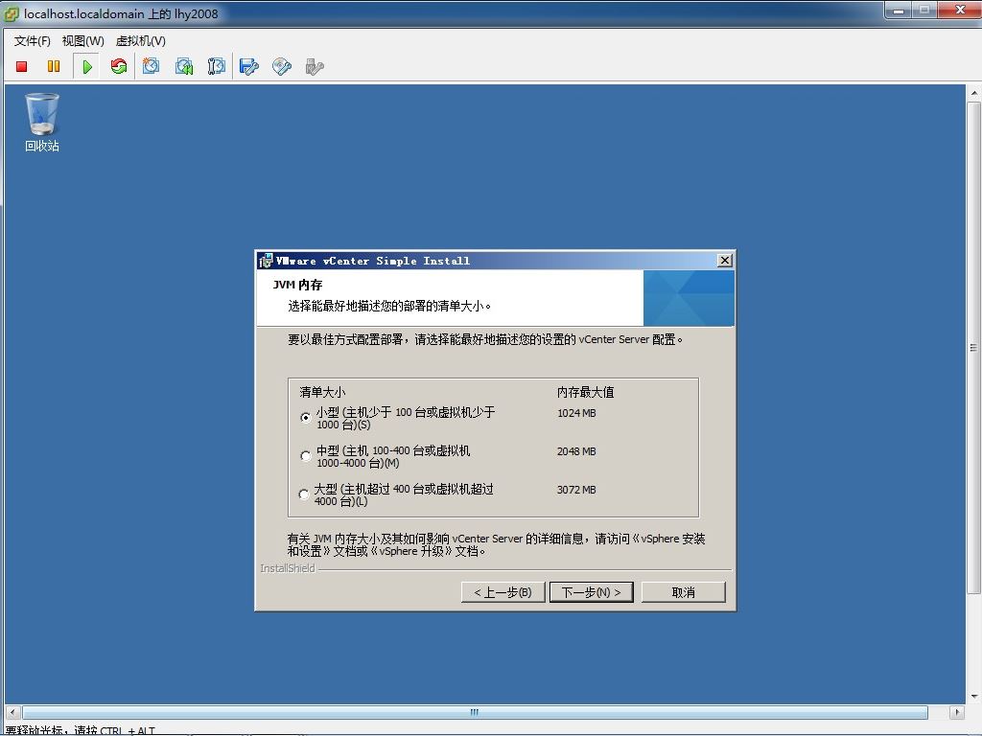Click the 下一步(N) next button
Image resolution: width=982 pixels, height=736 pixels.
[591, 592]
